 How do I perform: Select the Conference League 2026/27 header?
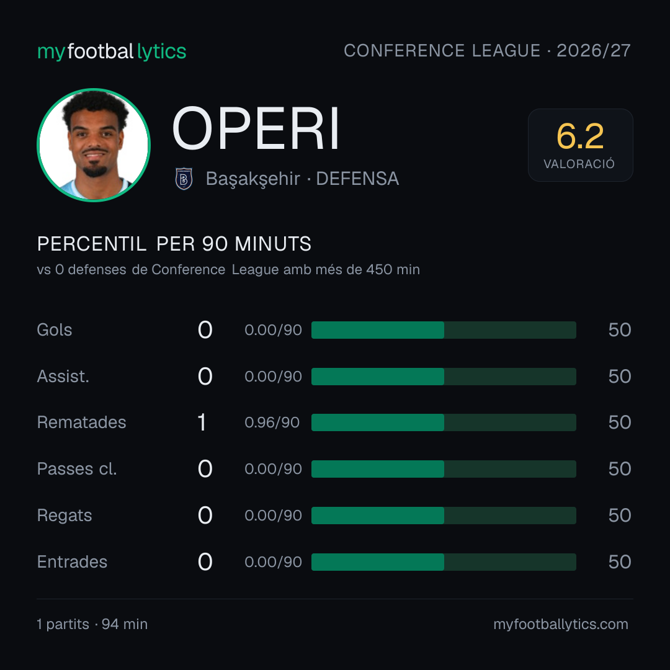coord(487,50)
